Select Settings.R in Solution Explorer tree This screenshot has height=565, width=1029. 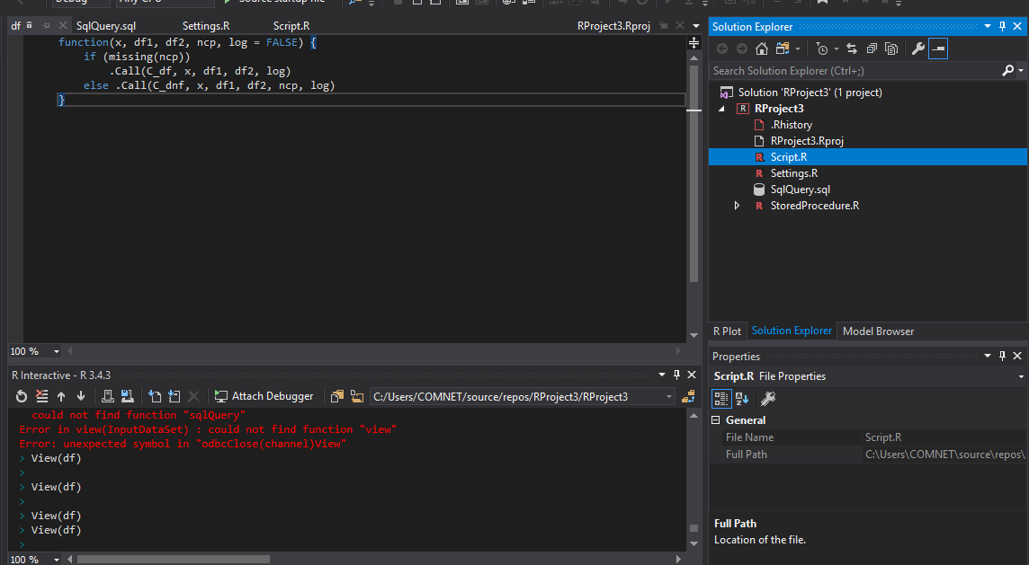[x=794, y=173]
